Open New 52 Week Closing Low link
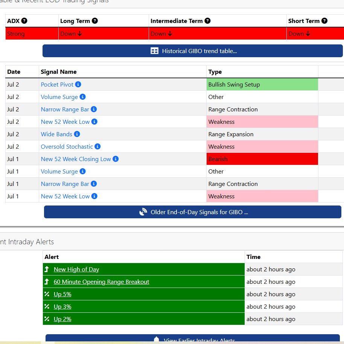 [x=76, y=159]
